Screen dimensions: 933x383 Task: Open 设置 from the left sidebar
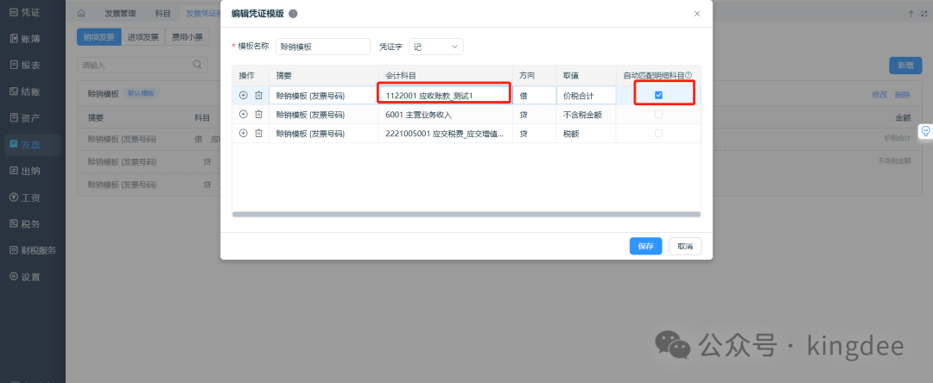[30, 277]
